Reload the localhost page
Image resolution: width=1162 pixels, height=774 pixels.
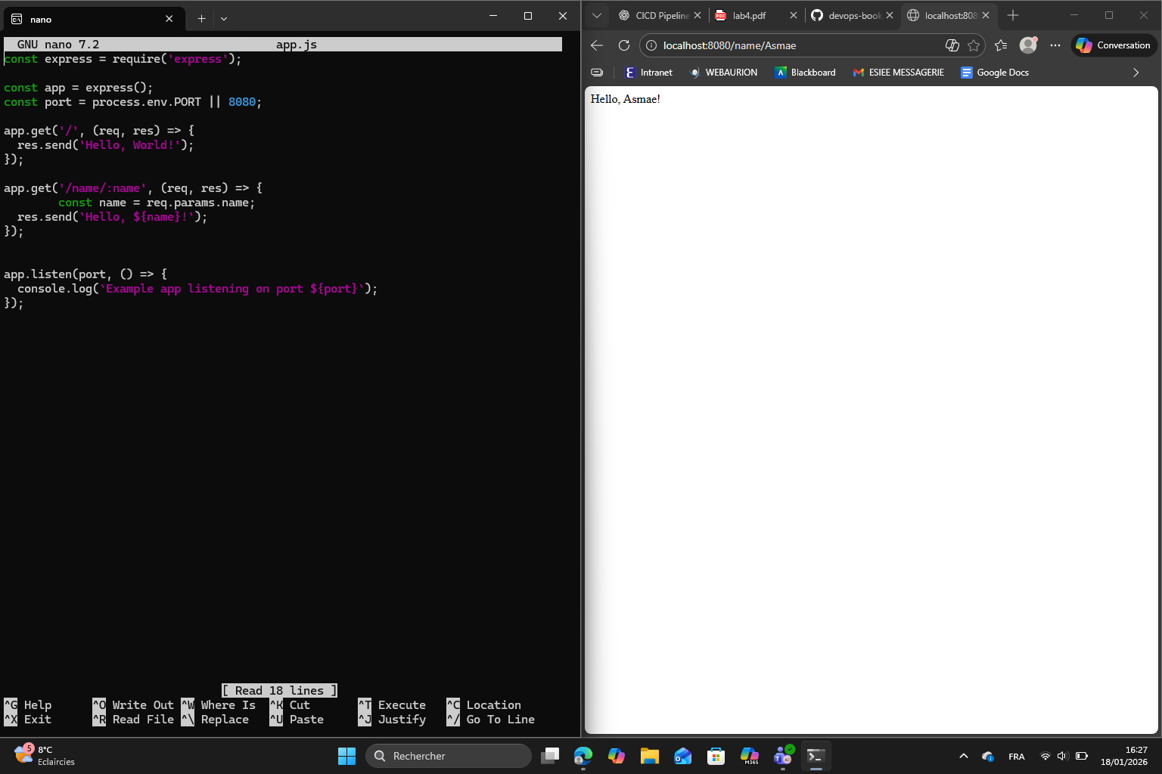pyautogui.click(x=624, y=45)
